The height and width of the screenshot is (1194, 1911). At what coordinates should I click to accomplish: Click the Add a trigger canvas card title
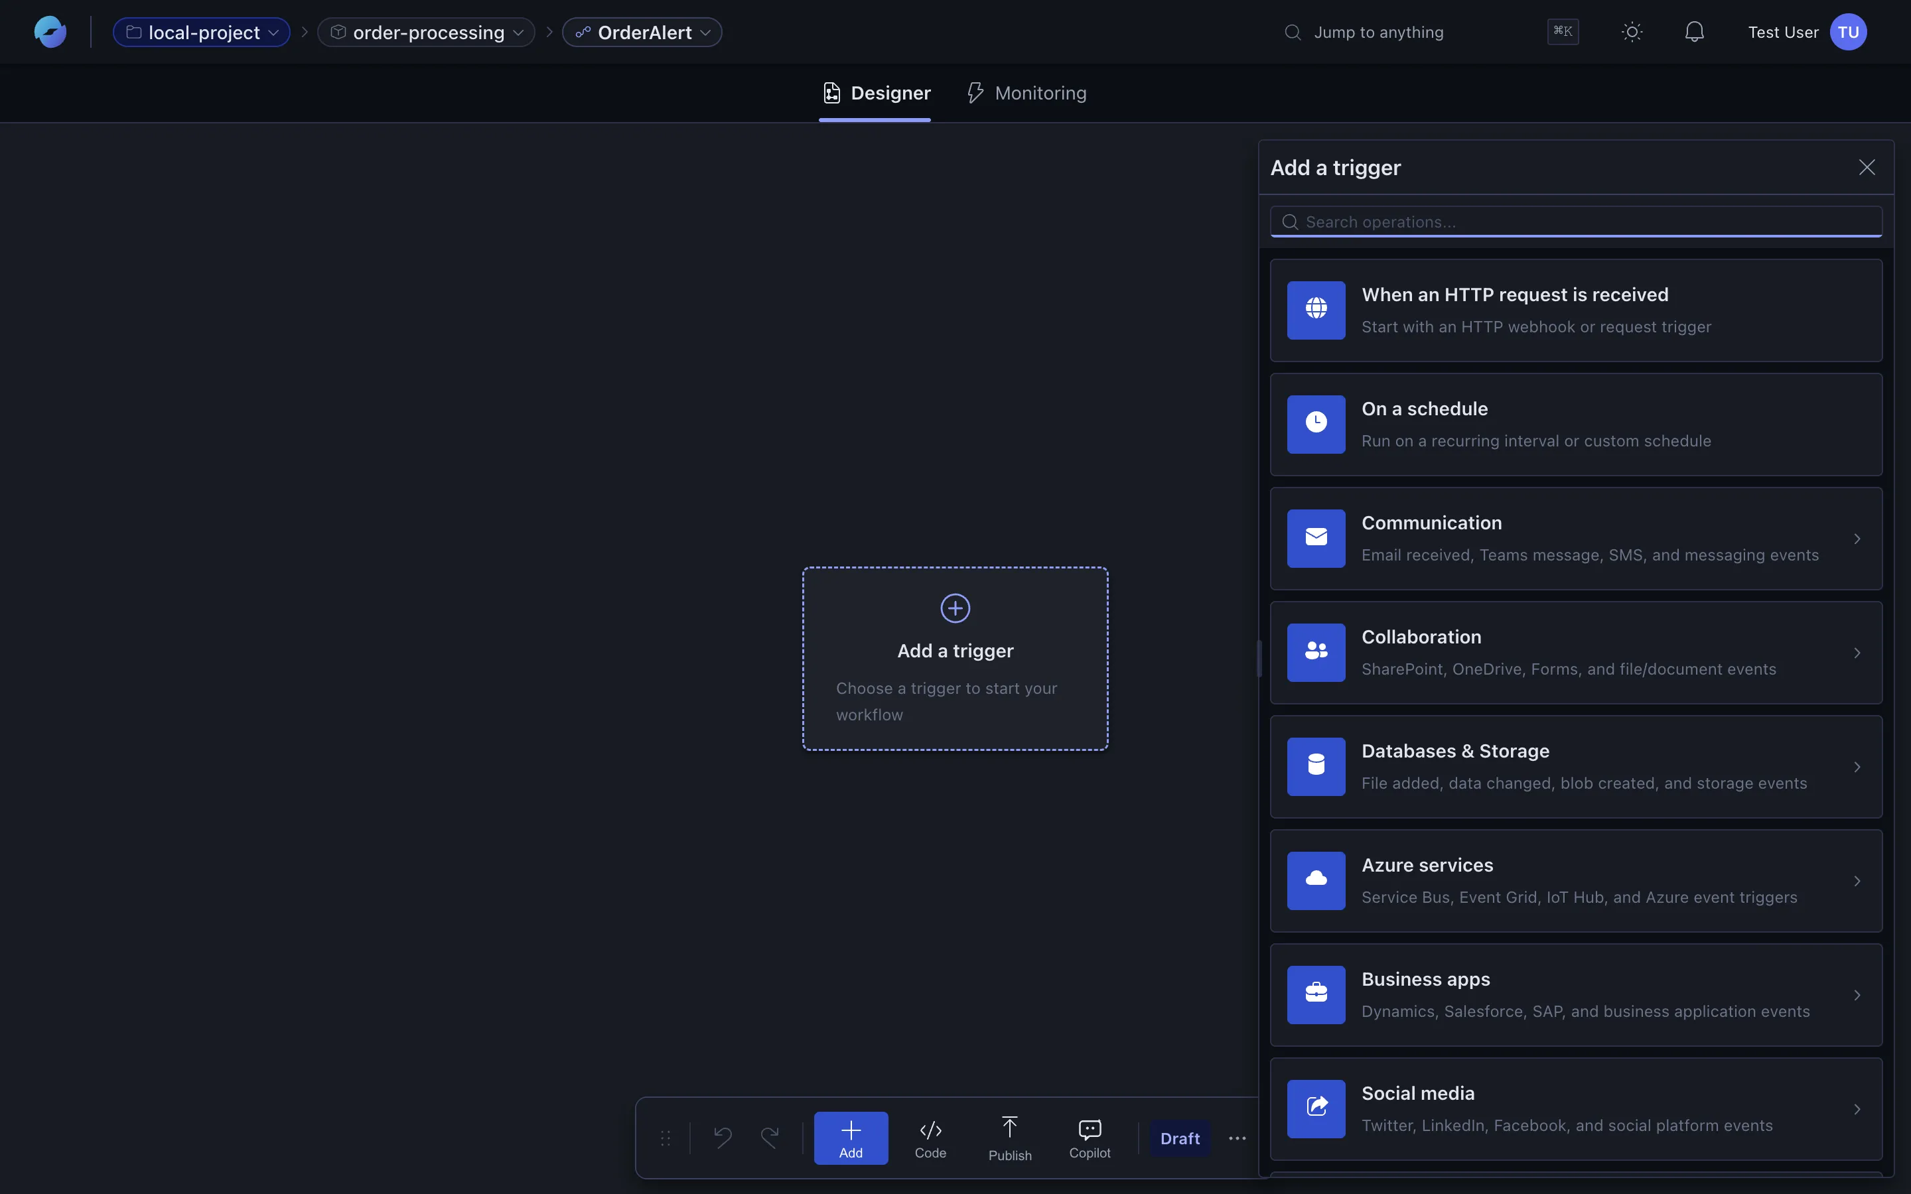(x=955, y=651)
